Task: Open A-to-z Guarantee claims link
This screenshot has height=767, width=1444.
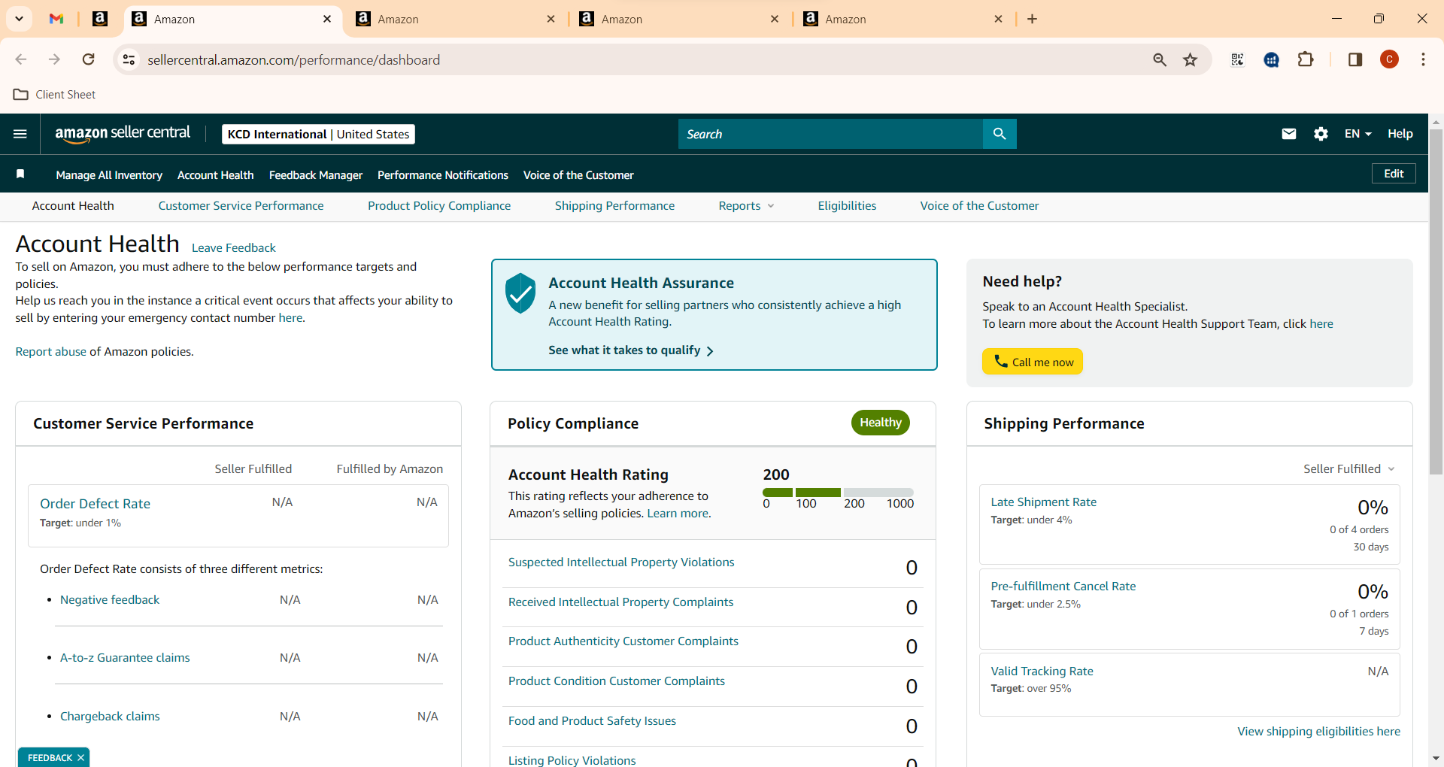Action: (125, 657)
